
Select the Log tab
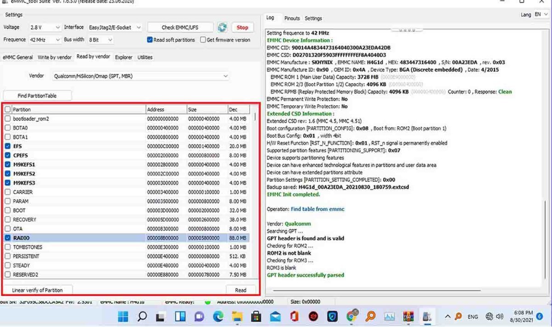pos(270,17)
